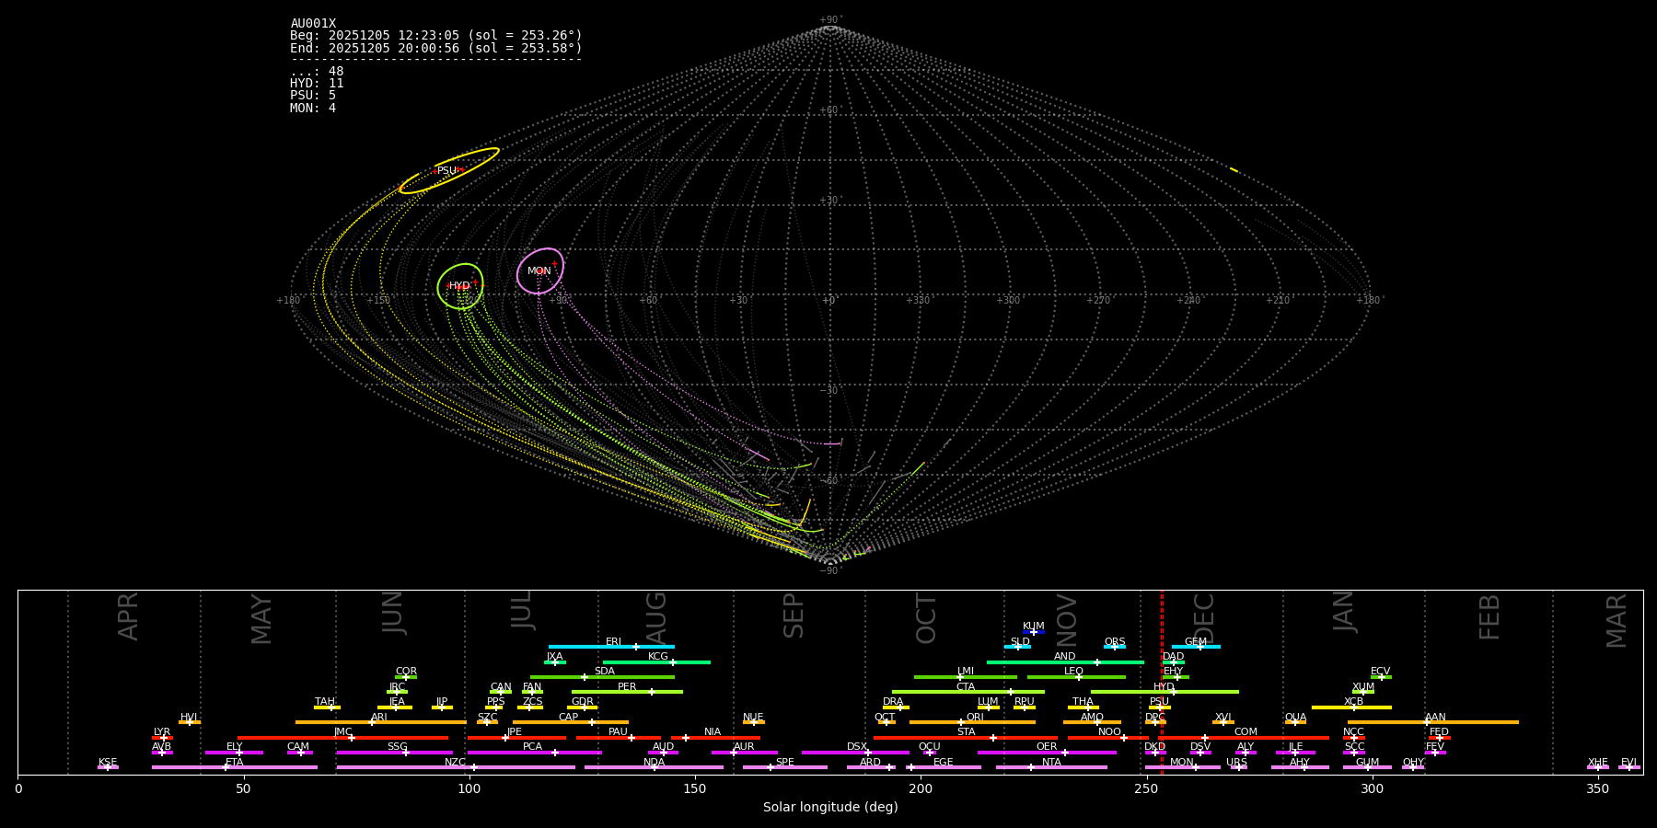
Task: Click the EHY shower label in the timeline
Action: coord(1174,672)
